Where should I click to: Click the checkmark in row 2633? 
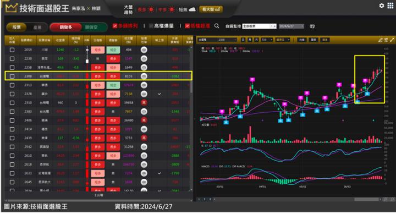click(x=159, y=173)
